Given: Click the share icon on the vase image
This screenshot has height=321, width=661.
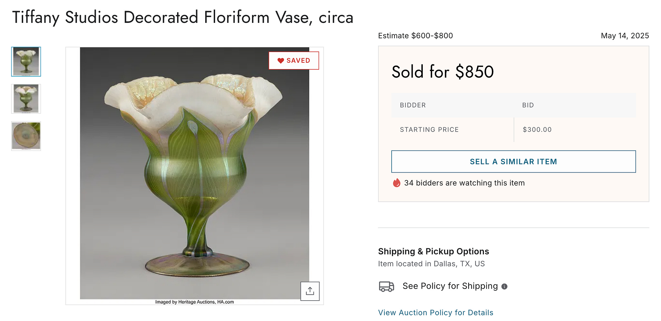Looking at the screenshot, I should 310,291.
